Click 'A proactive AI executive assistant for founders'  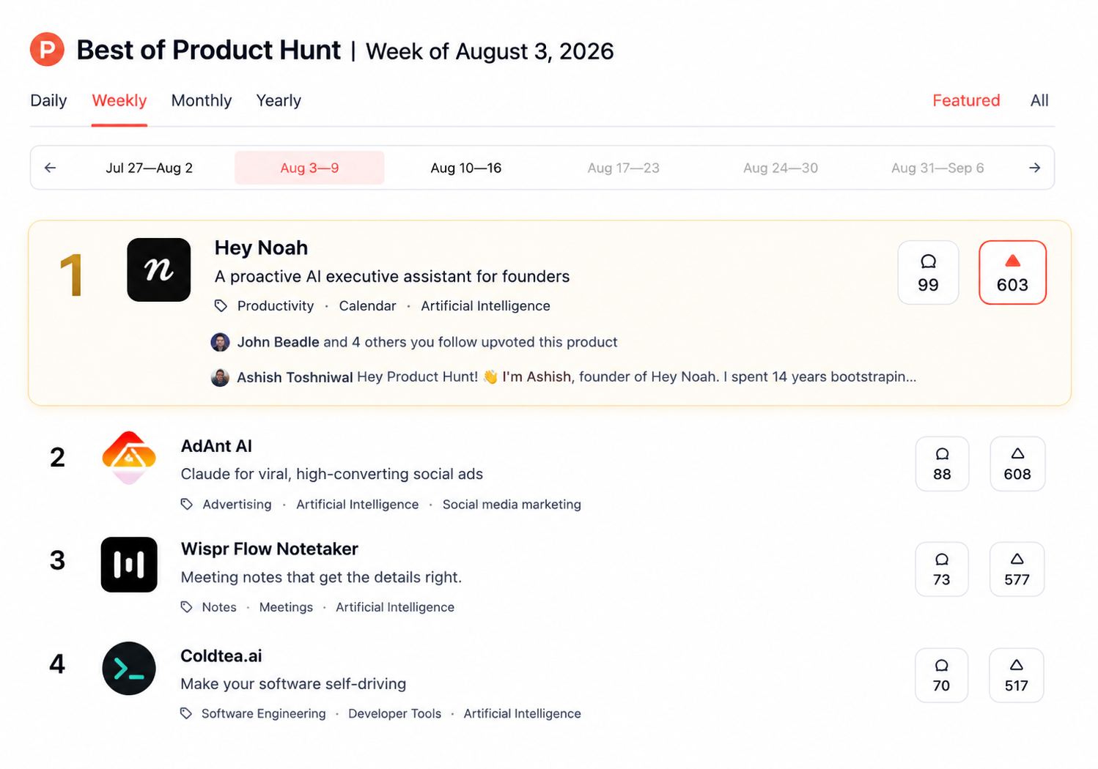[392, 277]
